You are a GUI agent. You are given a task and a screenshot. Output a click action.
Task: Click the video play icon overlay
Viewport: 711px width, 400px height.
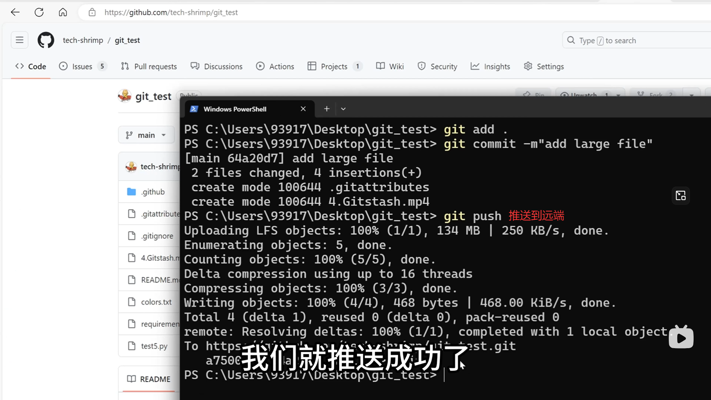click(x=681, y=338)
